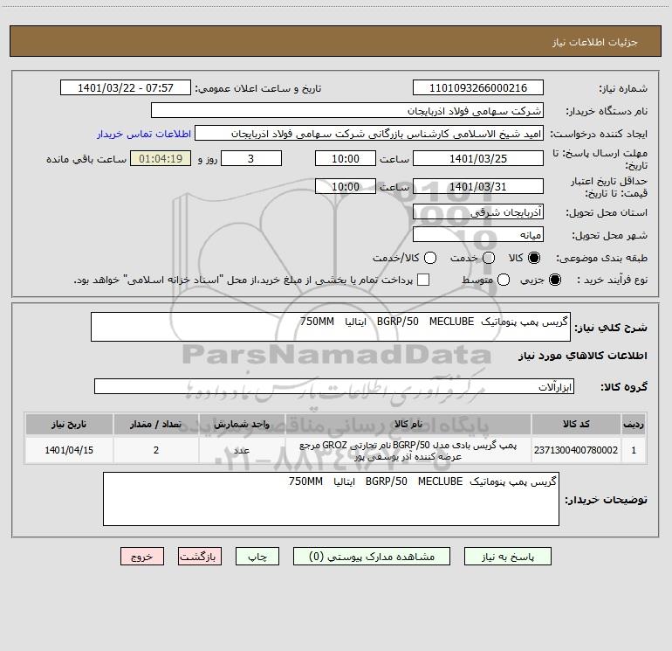Select the کالا/خدمت radio button
Screen dimensions: 672x651
click(x=430, y=258)
